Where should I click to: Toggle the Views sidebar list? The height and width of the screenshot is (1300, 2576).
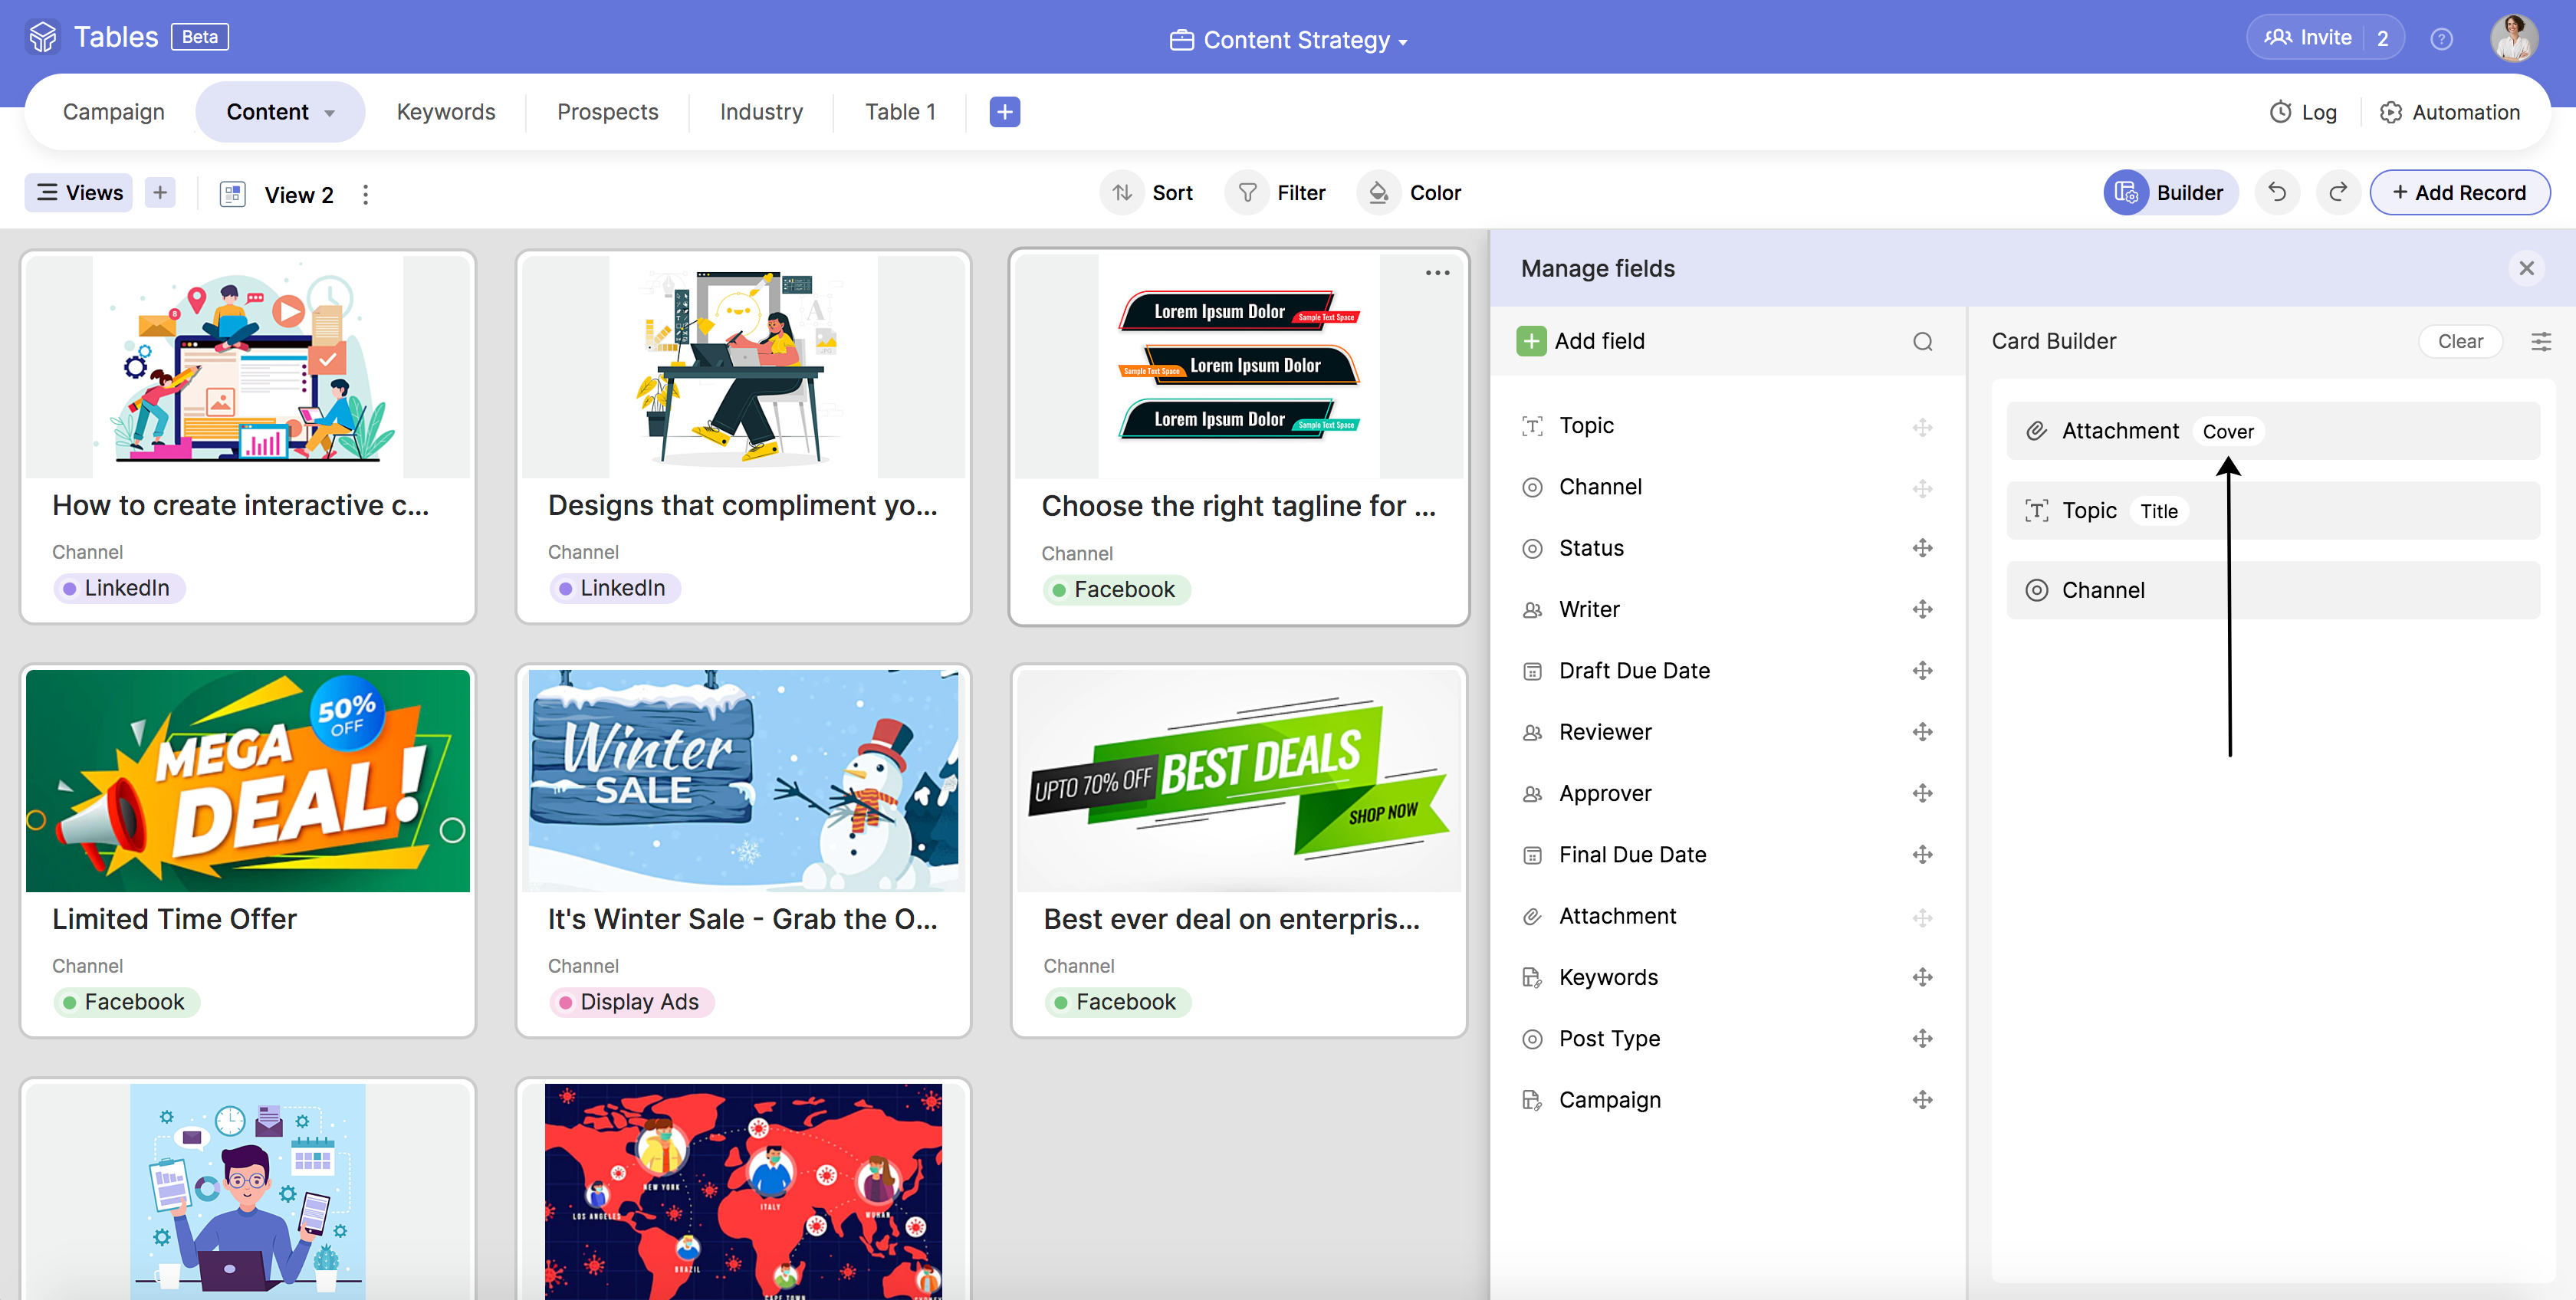pos(80,192)
